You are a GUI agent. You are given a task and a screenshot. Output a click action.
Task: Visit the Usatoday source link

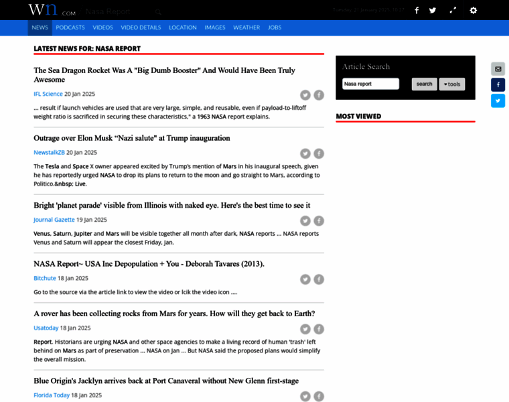46,328
